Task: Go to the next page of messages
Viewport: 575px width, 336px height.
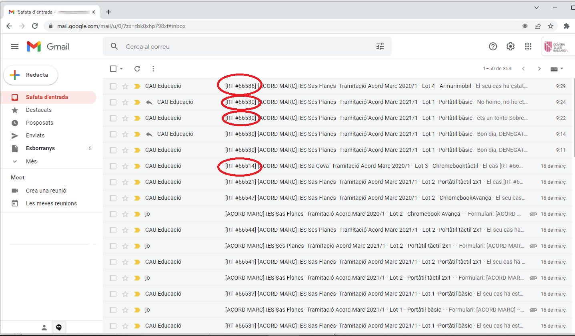Action: tap(539, 69)
